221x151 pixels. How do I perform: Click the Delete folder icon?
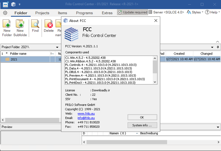tap(49, 24)
